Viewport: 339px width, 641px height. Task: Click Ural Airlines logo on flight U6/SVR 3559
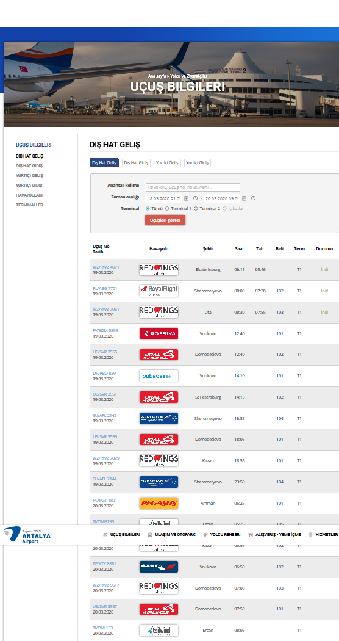point(159,440)
